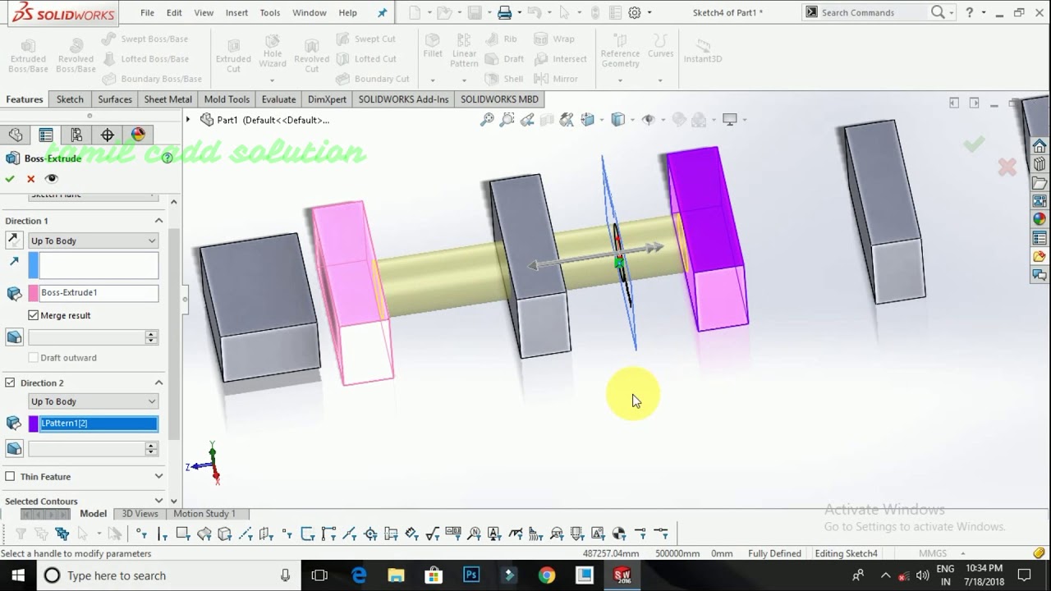1051x591 pixels.
Task: Open SOLIDWORKS Resources home icon in task pane
Action: click(1040, 147)
